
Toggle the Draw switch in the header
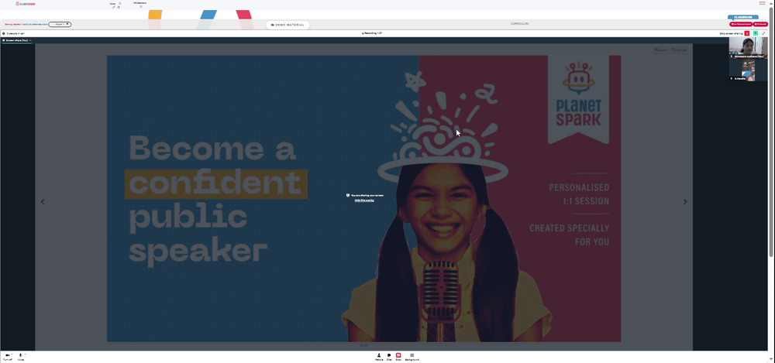click(119, 3)
